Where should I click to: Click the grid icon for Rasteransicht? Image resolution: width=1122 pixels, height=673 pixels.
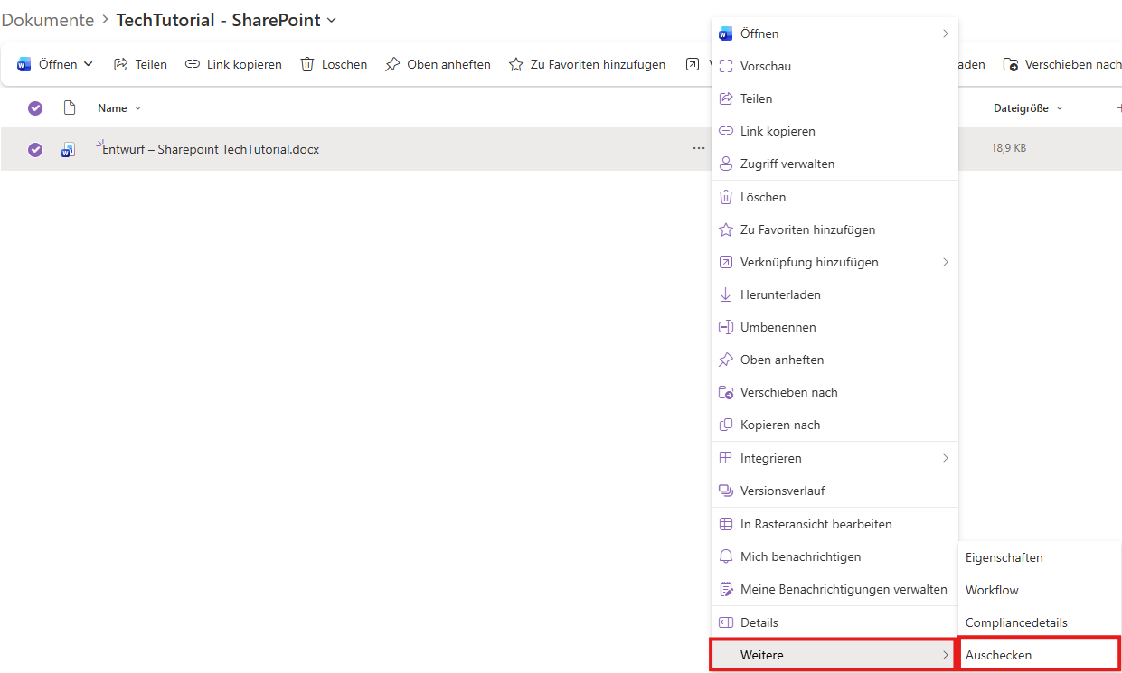coord(725,524)
